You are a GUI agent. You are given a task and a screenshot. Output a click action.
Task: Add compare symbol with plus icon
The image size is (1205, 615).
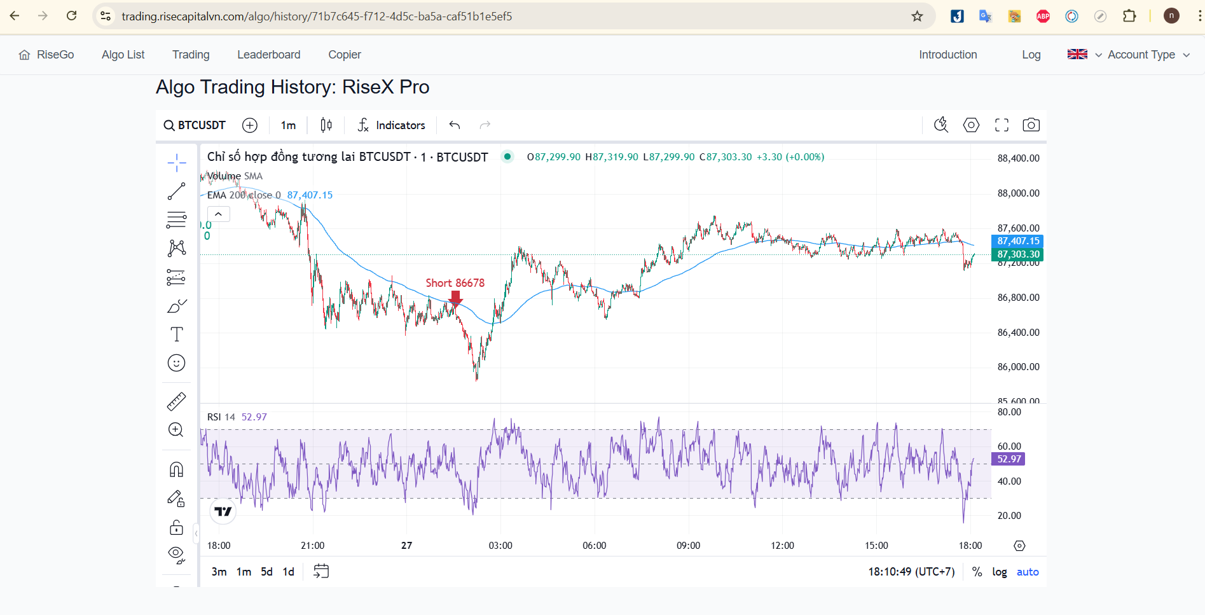point(250,125)
